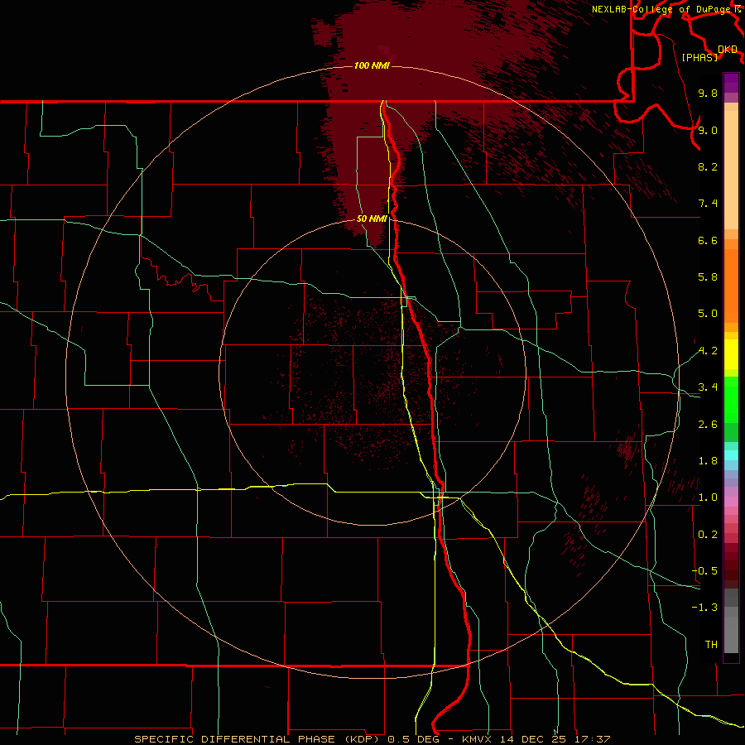Click the TH threshold label on scale
Screen dimensions: 745x745
[x=711, y=645]
